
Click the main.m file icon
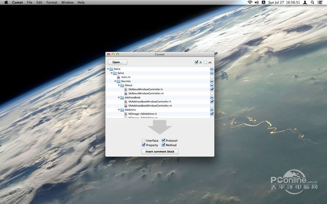coord(119,77)
